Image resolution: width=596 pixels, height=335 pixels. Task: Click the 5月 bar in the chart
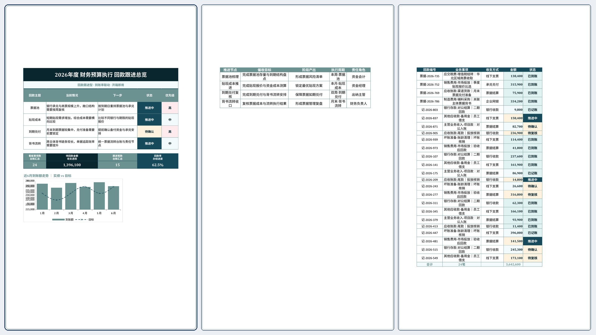point(99,196)
